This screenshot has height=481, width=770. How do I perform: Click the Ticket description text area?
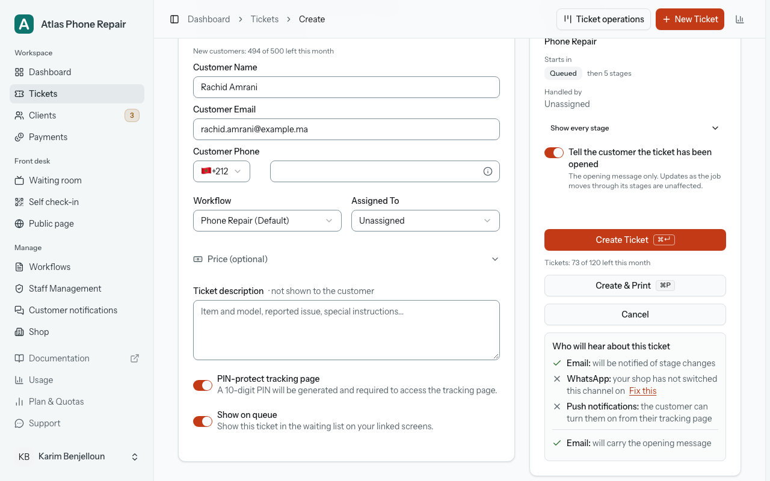tap(346, 330)
